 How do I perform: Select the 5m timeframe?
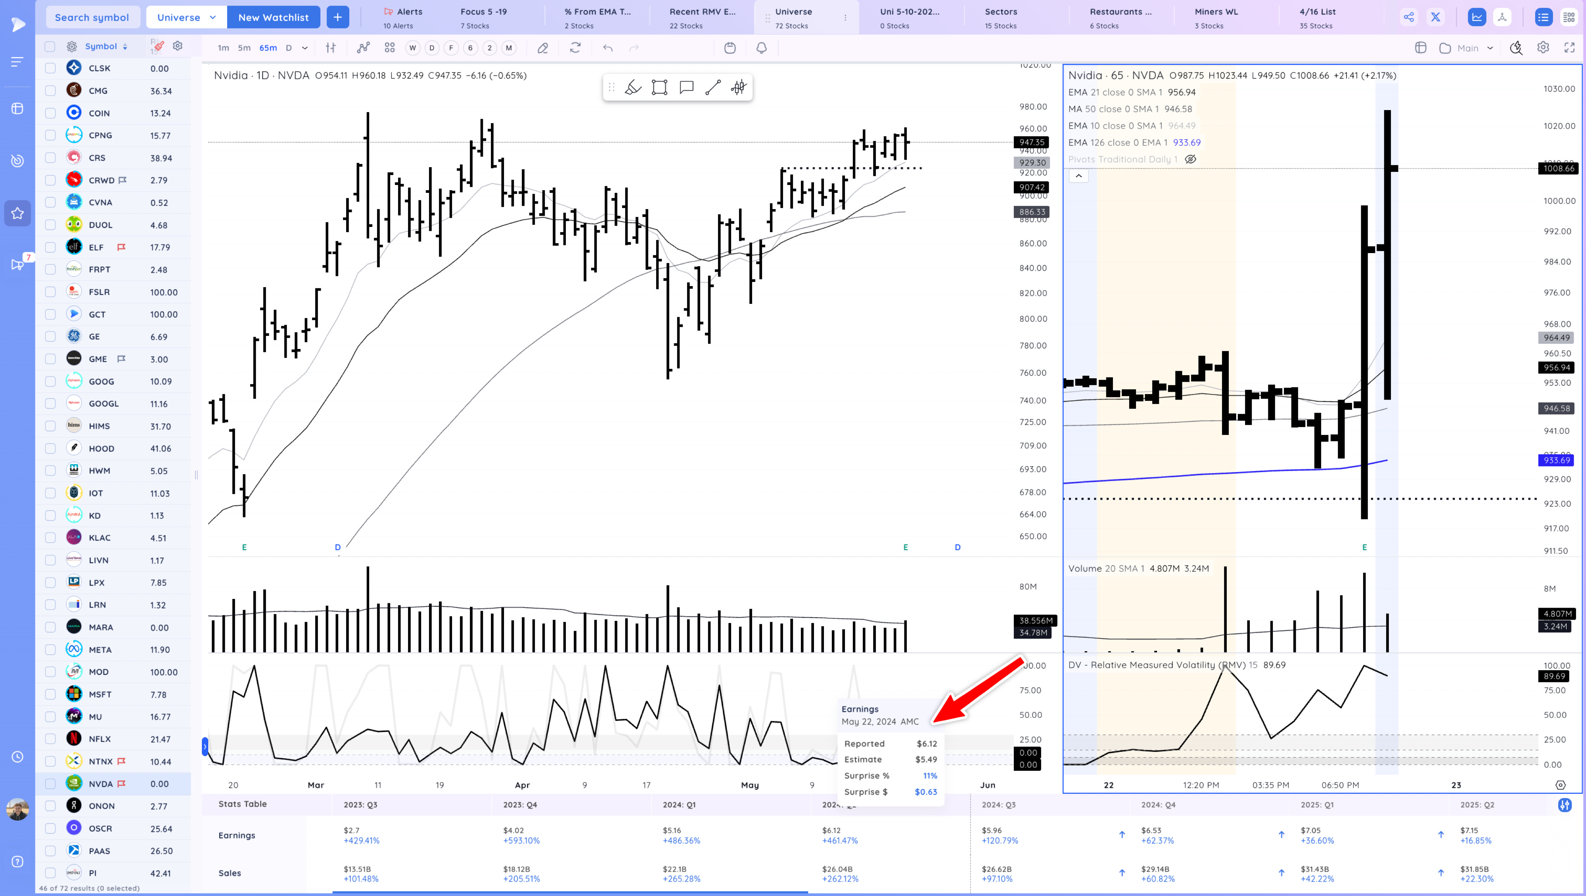244,48
